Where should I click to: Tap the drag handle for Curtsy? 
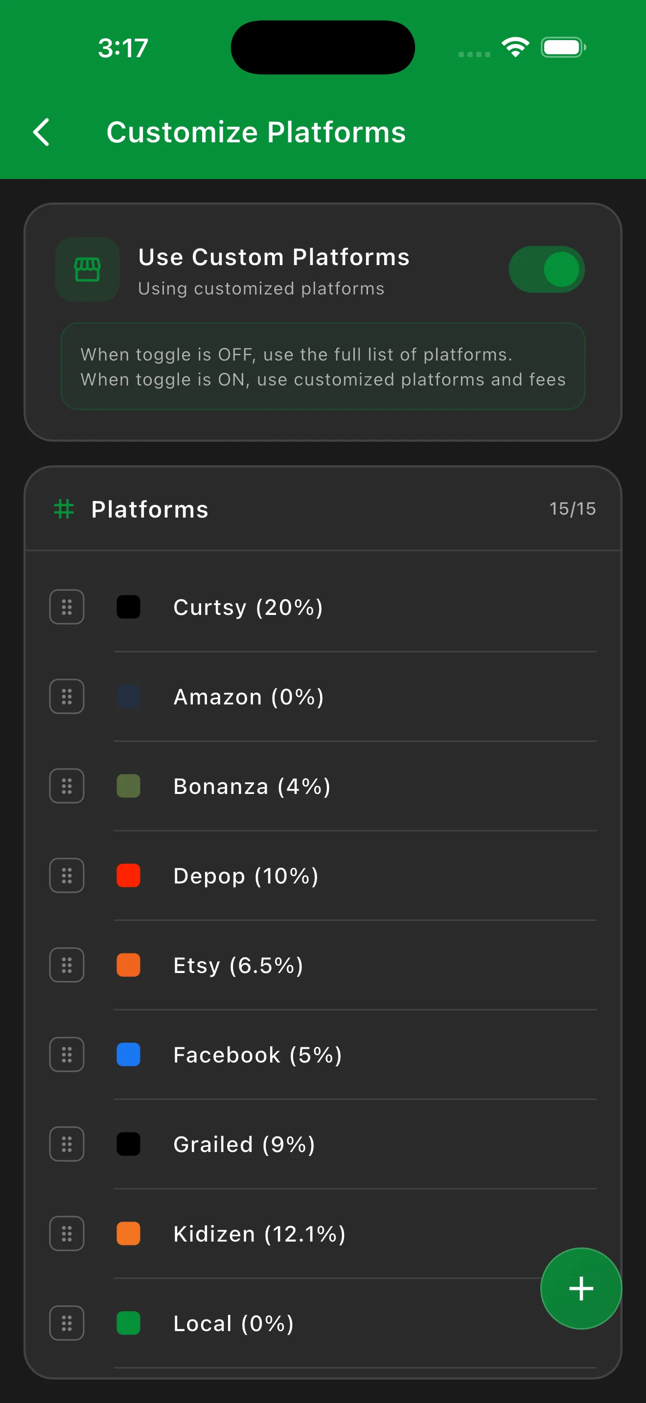point(67,607)
